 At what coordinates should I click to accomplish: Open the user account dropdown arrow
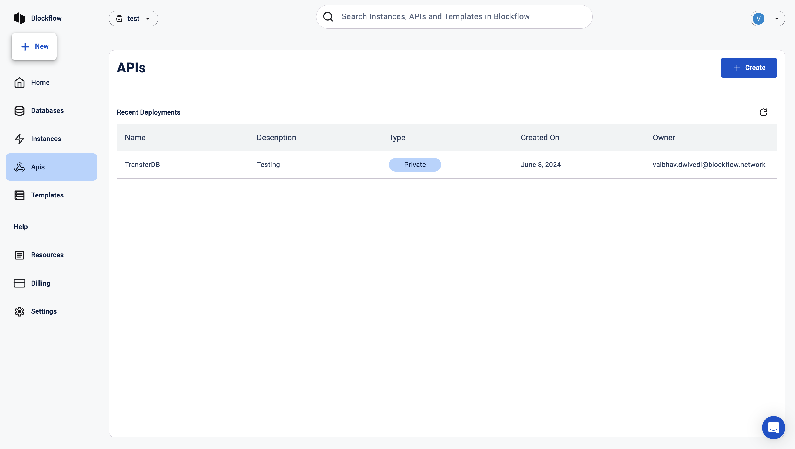click(777, 19)
